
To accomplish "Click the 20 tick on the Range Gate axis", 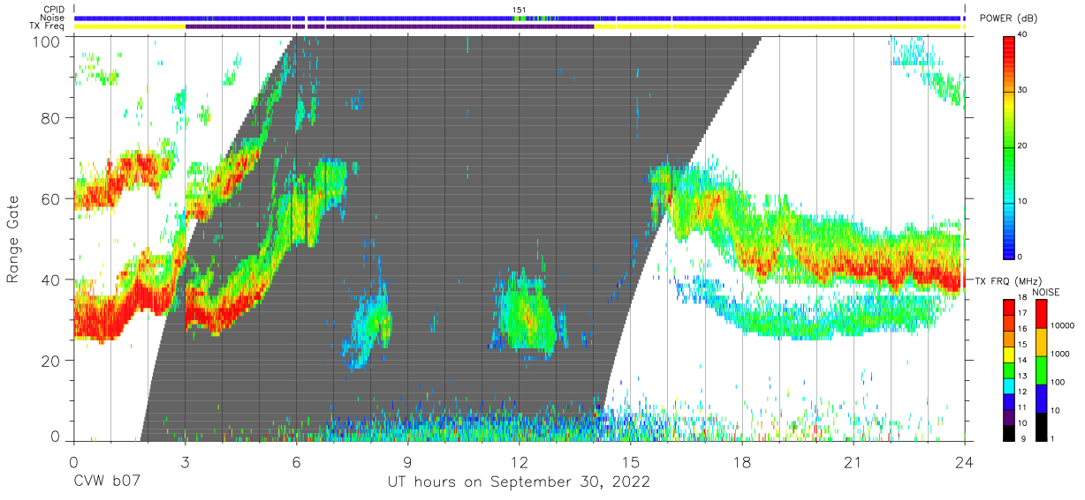I will [x=50, y=361].
